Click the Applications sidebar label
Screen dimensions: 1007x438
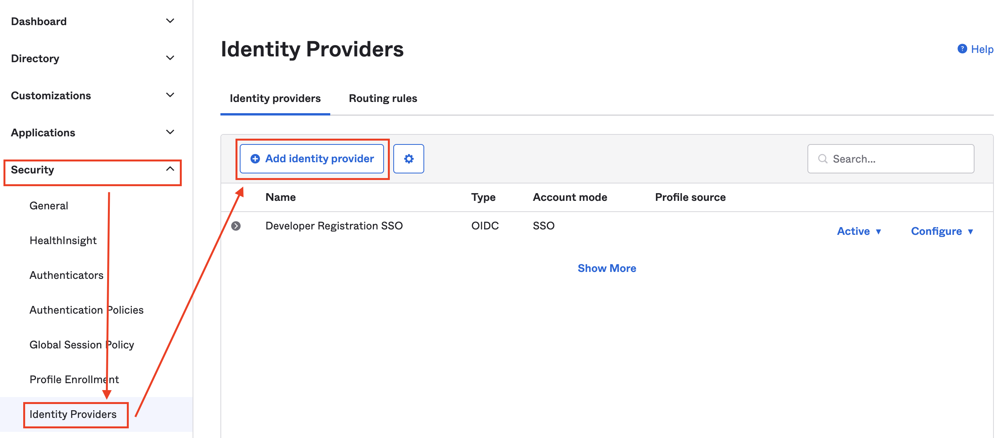(x=43, y=133)
